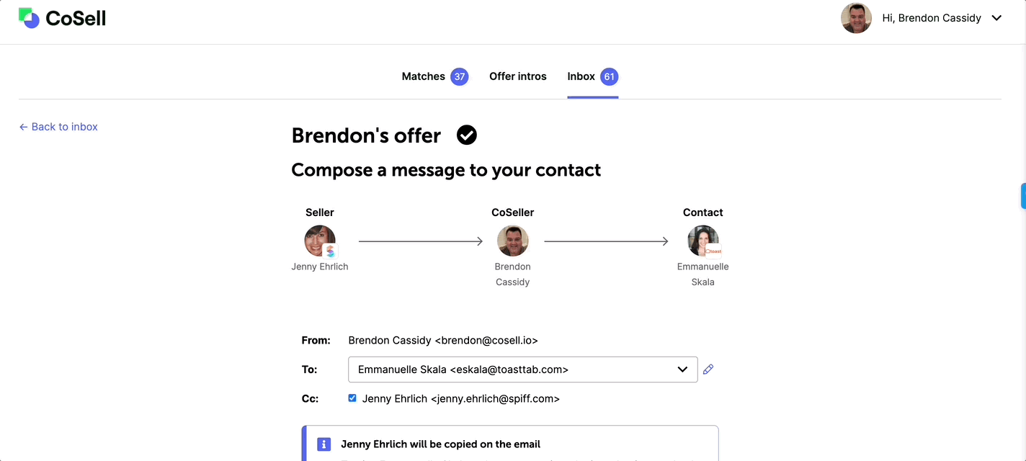Go back via Back to inbox link
The height and width of the screenshot is (461, 1026).
58,127
